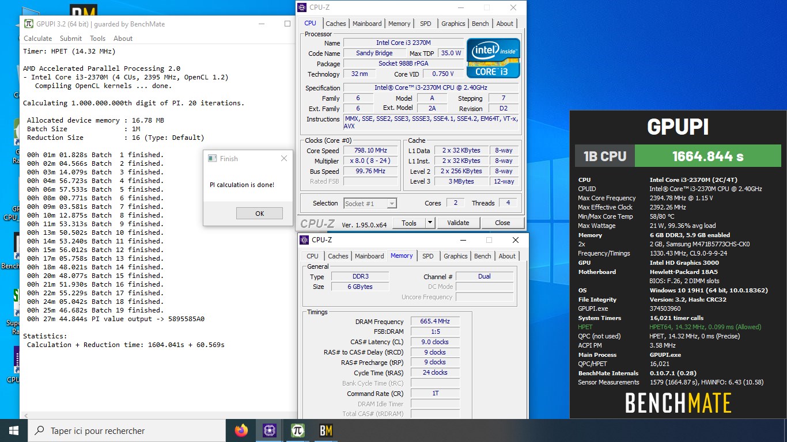Switch to About tab in lower CPU-Z
Image resolution: width=787 pixels, height=442 pixels.
click(x=507, y=256)
